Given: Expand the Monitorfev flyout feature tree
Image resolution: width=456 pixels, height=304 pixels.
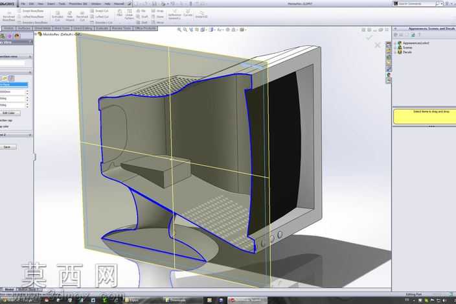Looking at the screenshot, I should coord(36,34).
